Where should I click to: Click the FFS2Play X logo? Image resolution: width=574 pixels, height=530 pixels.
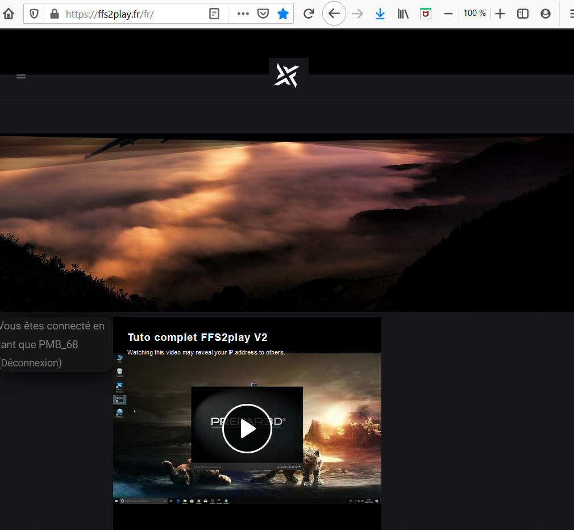click(287, 76)
